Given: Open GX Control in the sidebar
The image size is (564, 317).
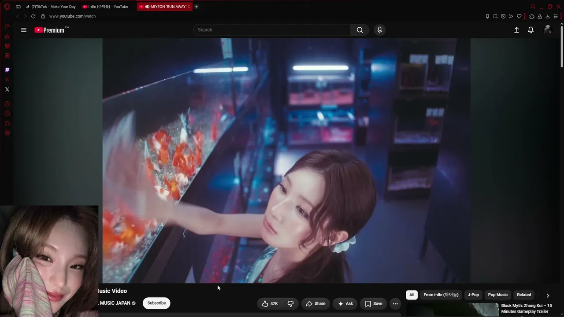Looking at the screenshot, I should (x=7, y=27).
